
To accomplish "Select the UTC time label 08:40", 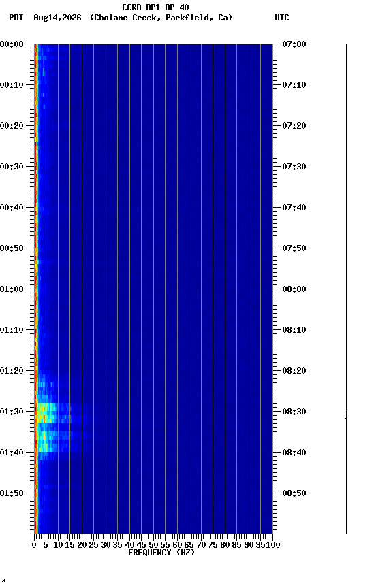I will tap(294, 453).
